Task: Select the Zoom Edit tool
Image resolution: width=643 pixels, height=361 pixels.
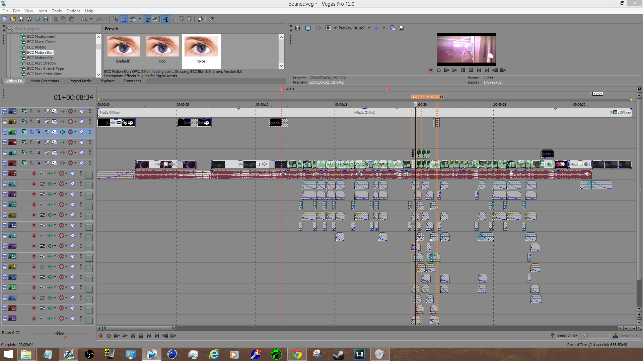Action: 190,19
